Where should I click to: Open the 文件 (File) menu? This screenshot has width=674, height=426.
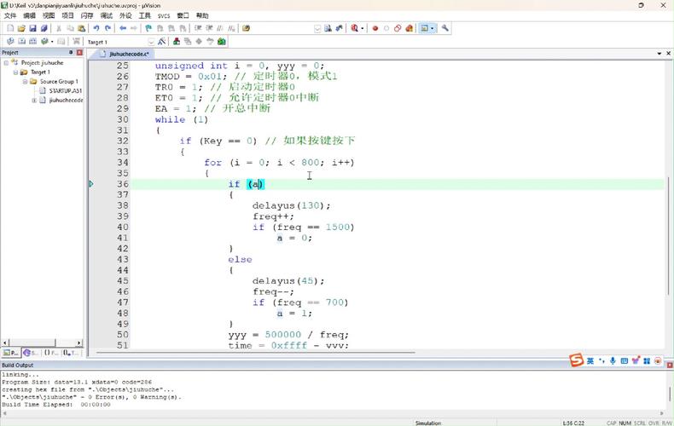pyautogui.click(x=10, y=15)
